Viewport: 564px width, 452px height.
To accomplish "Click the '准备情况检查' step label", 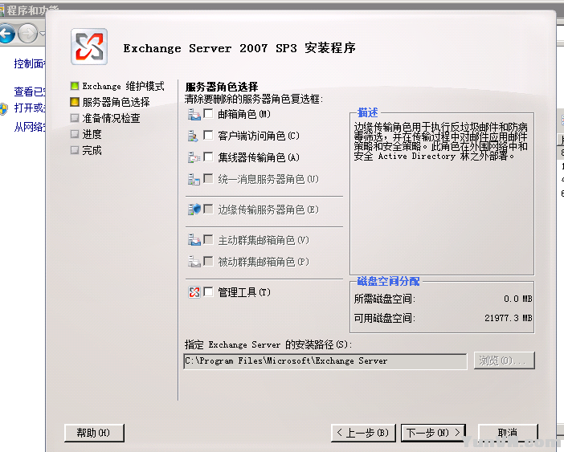I will pyautogui.click(x=111, y=118).
